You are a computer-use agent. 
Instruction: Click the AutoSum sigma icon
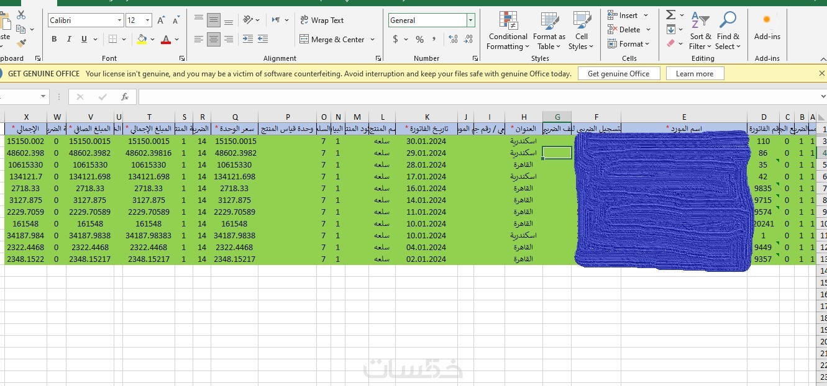671,15
